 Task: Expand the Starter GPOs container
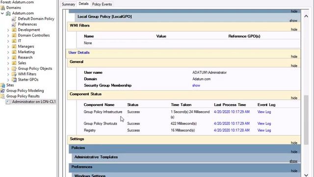point(8,80)
